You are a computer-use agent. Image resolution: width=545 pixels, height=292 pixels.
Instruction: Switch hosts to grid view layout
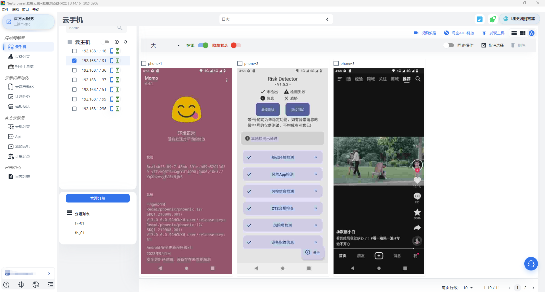[523, 33]
